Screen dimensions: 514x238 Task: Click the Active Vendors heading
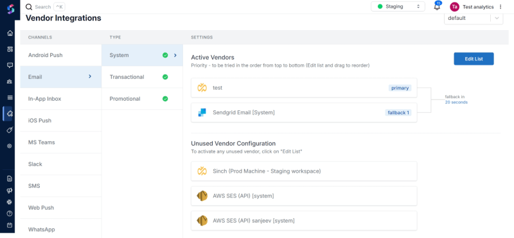click(x=213, y=58)
